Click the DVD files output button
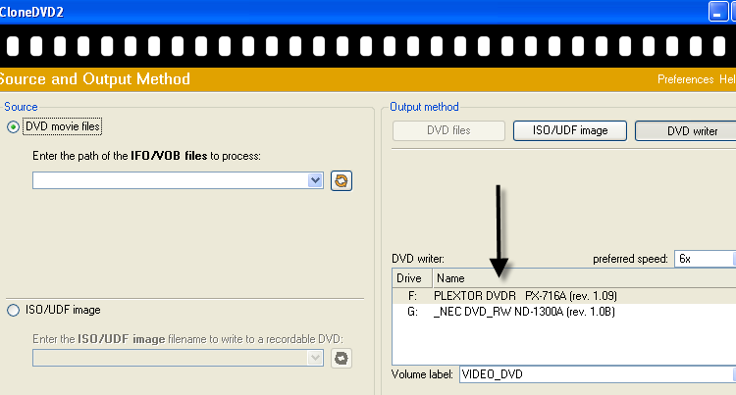Screen dimensions: 736x395 coord(448,130)
